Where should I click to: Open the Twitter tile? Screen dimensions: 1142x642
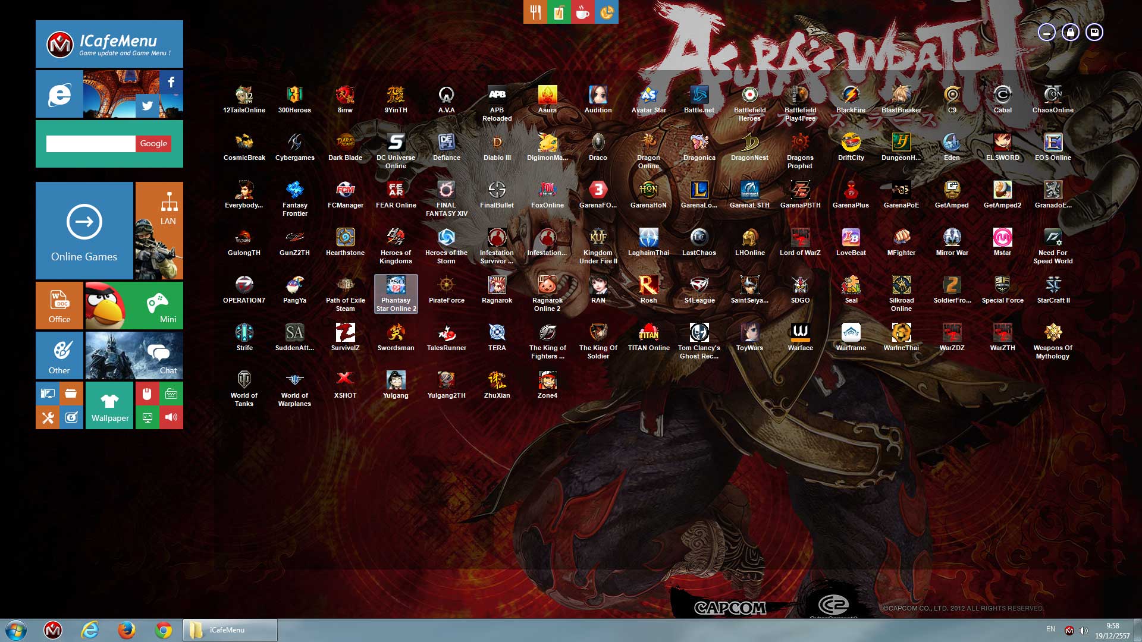click(x=148, y=106)
